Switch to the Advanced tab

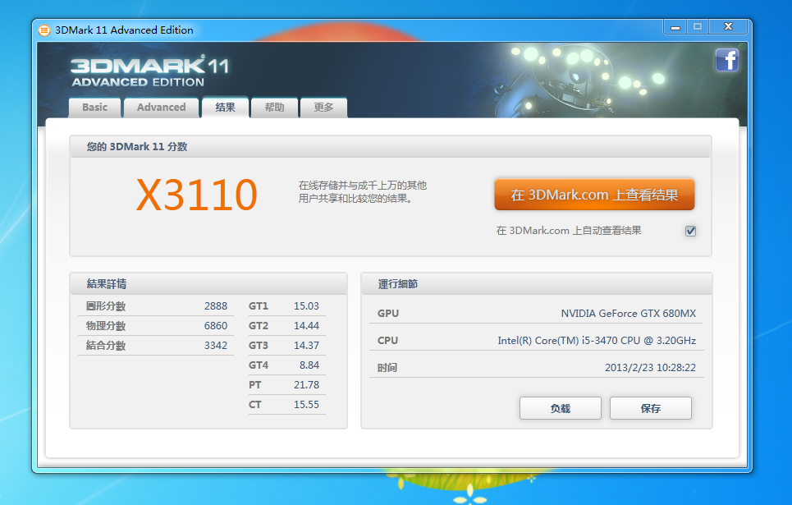tap(161, 108)
